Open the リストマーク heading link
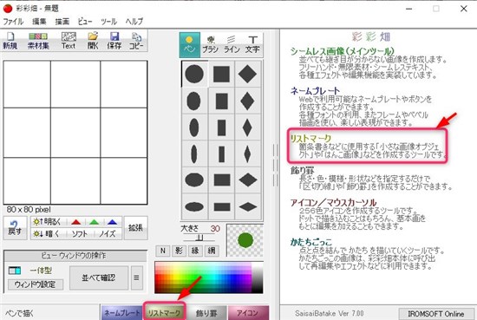 click(310, 139)
